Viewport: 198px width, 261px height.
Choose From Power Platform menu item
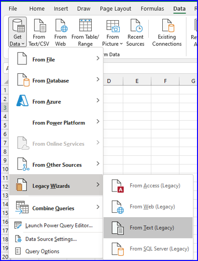click(56, 123)
